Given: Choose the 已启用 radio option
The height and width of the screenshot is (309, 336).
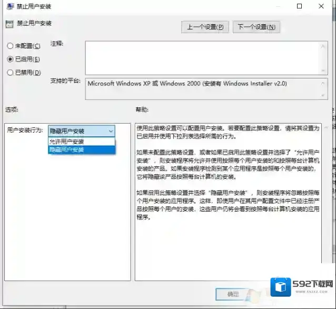Looking at the screenshot, I should [x=10, y=59].
